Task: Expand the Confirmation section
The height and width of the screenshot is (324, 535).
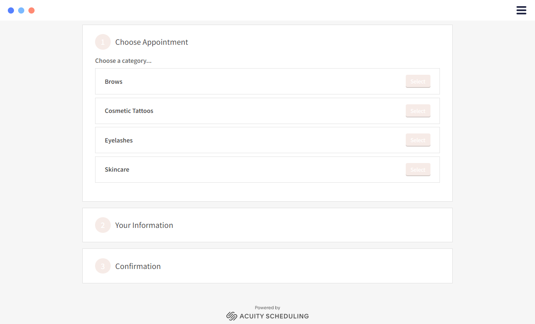Action: coord(267,266)
